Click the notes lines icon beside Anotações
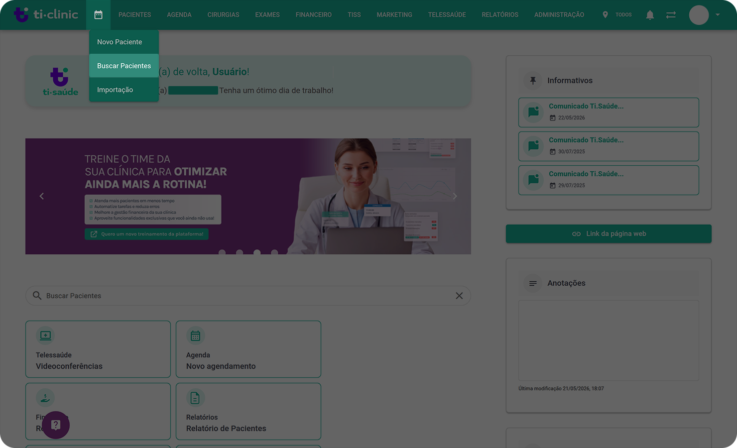 click(x=533, y=283)
